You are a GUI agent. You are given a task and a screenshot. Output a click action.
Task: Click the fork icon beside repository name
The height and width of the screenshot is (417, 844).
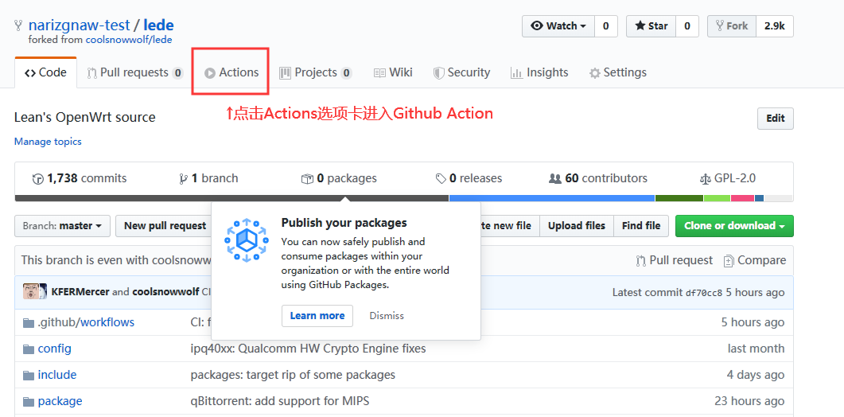point(18,26)
